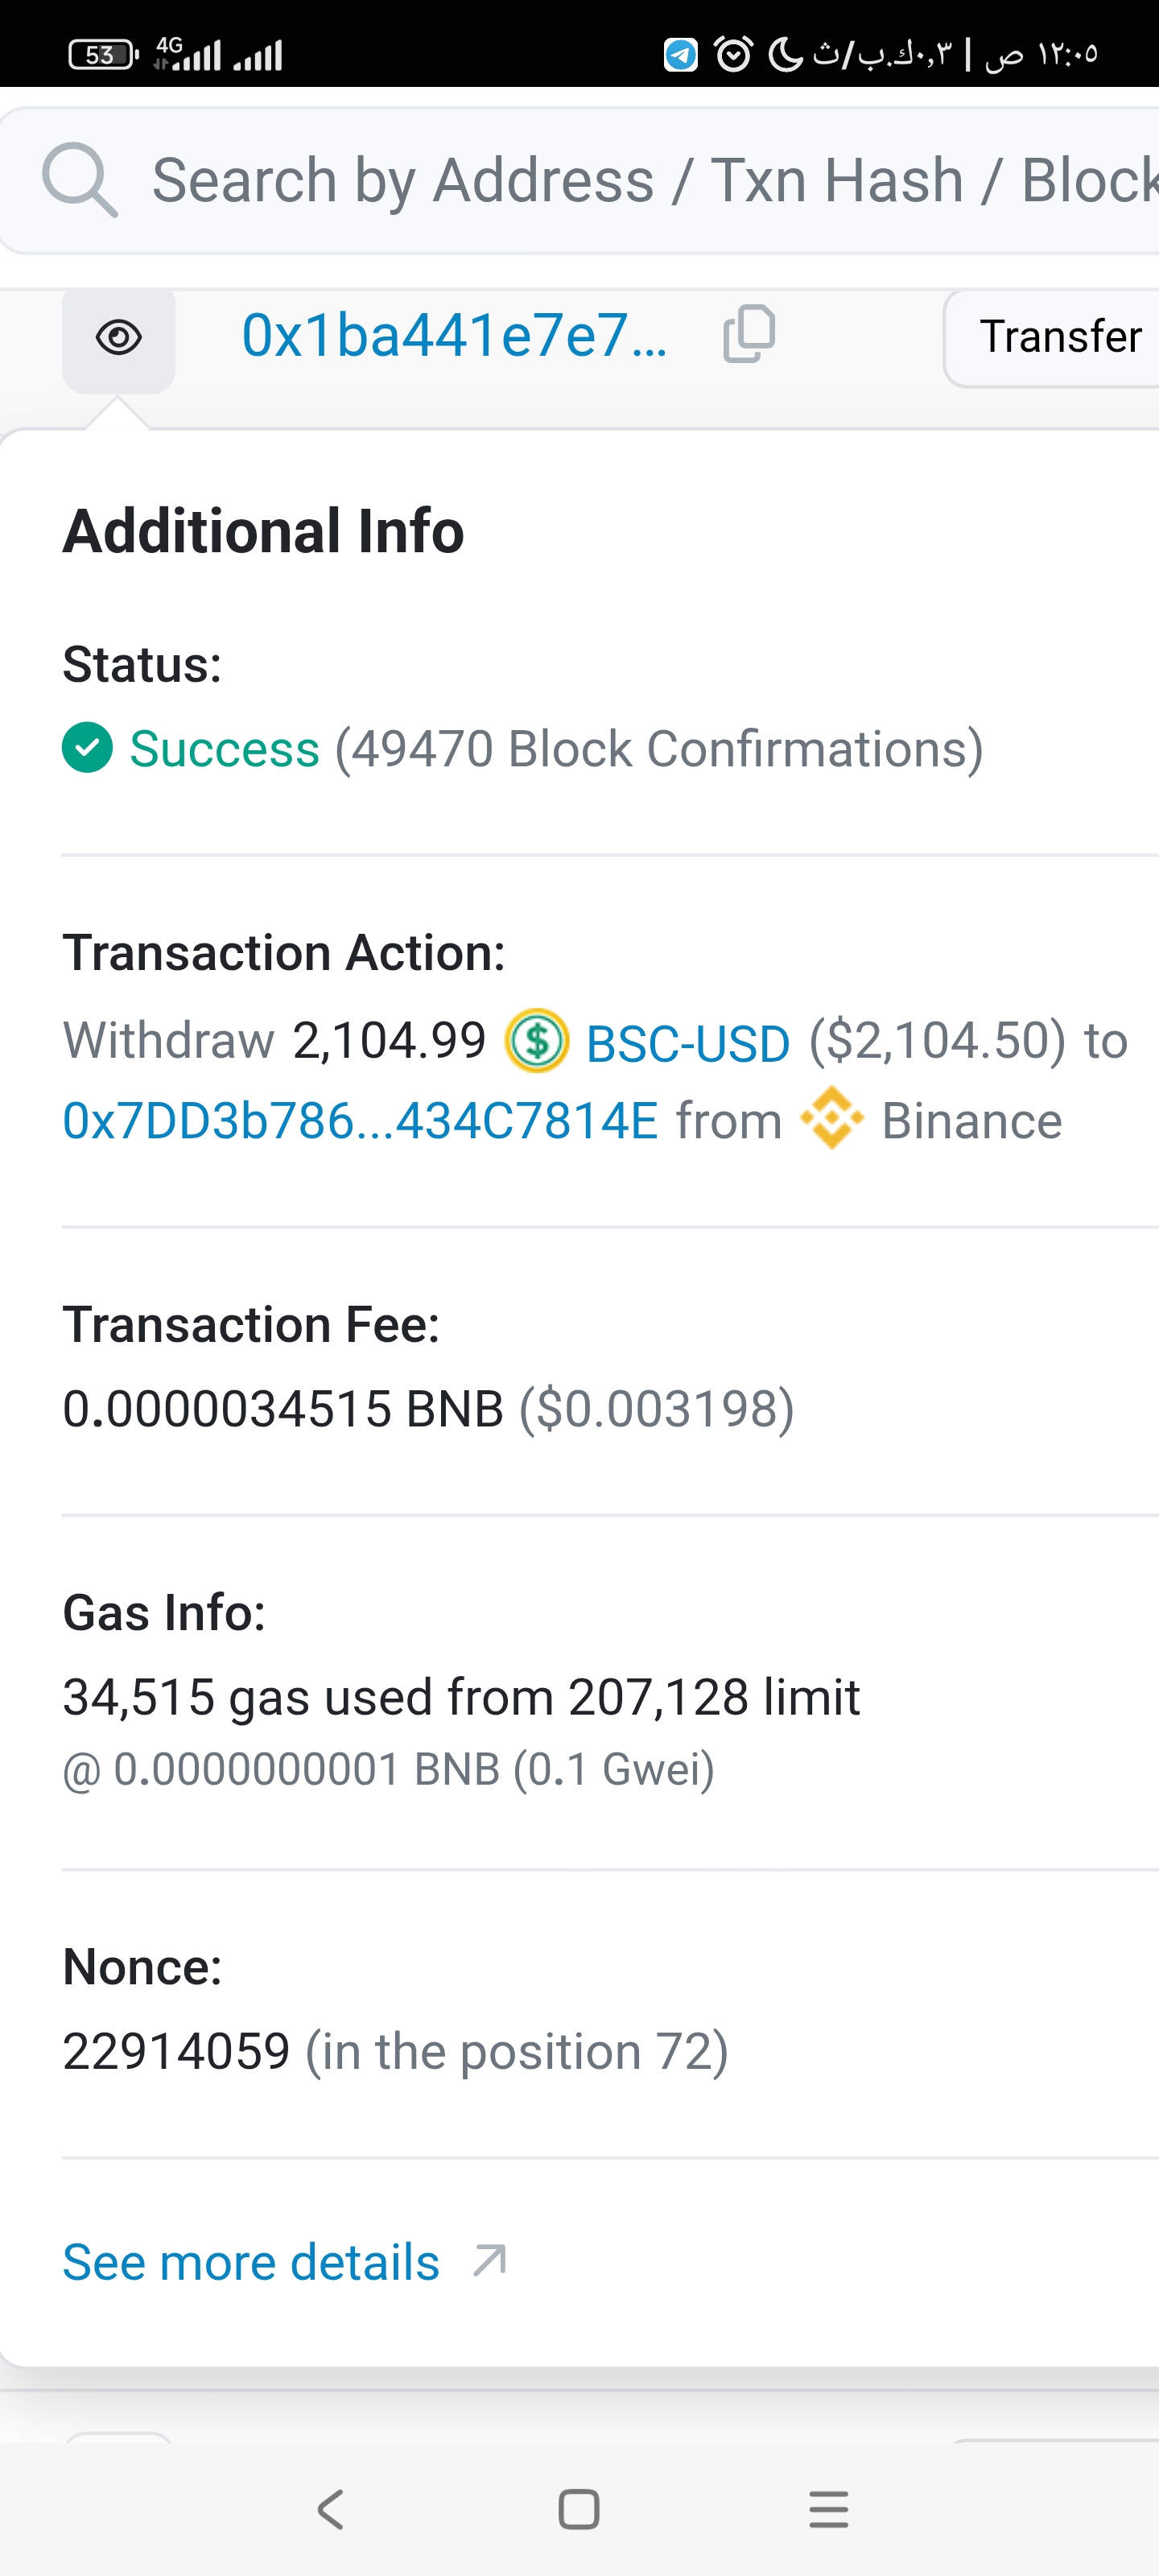This screenshot has width=1159, height=2576.
Task: Tap the battery indicator in status bar
Action: pyautogui.click(x=103, y=54)
